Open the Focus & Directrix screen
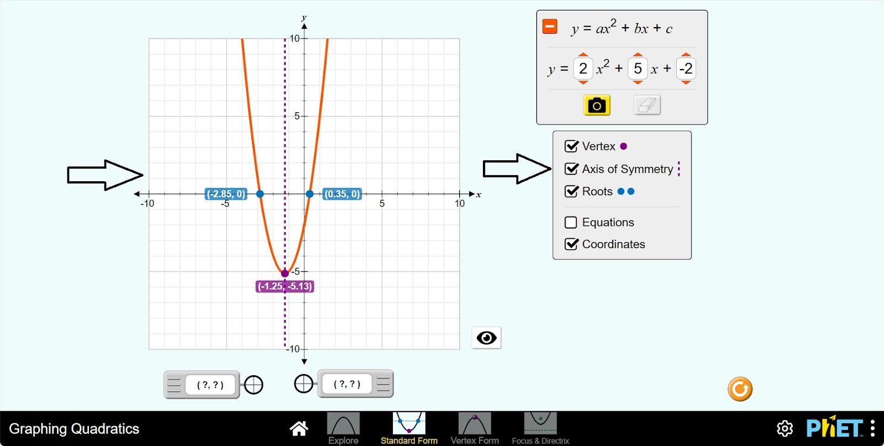Screen dimensions: 884x446 click(x=540, y=428)
